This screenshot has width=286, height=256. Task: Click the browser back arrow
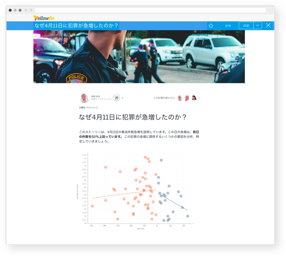[x=26, y=10]
